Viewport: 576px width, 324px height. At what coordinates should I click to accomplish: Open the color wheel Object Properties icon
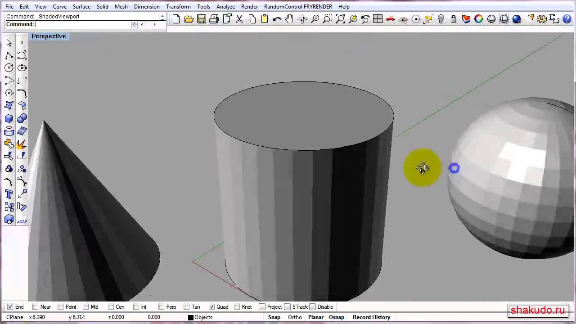479,19
